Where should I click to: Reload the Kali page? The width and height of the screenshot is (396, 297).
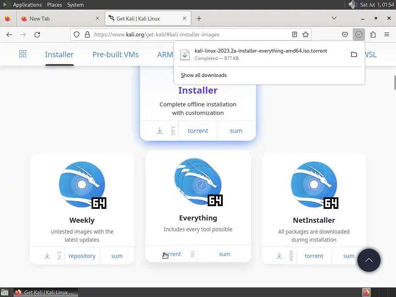pos(37,34)
